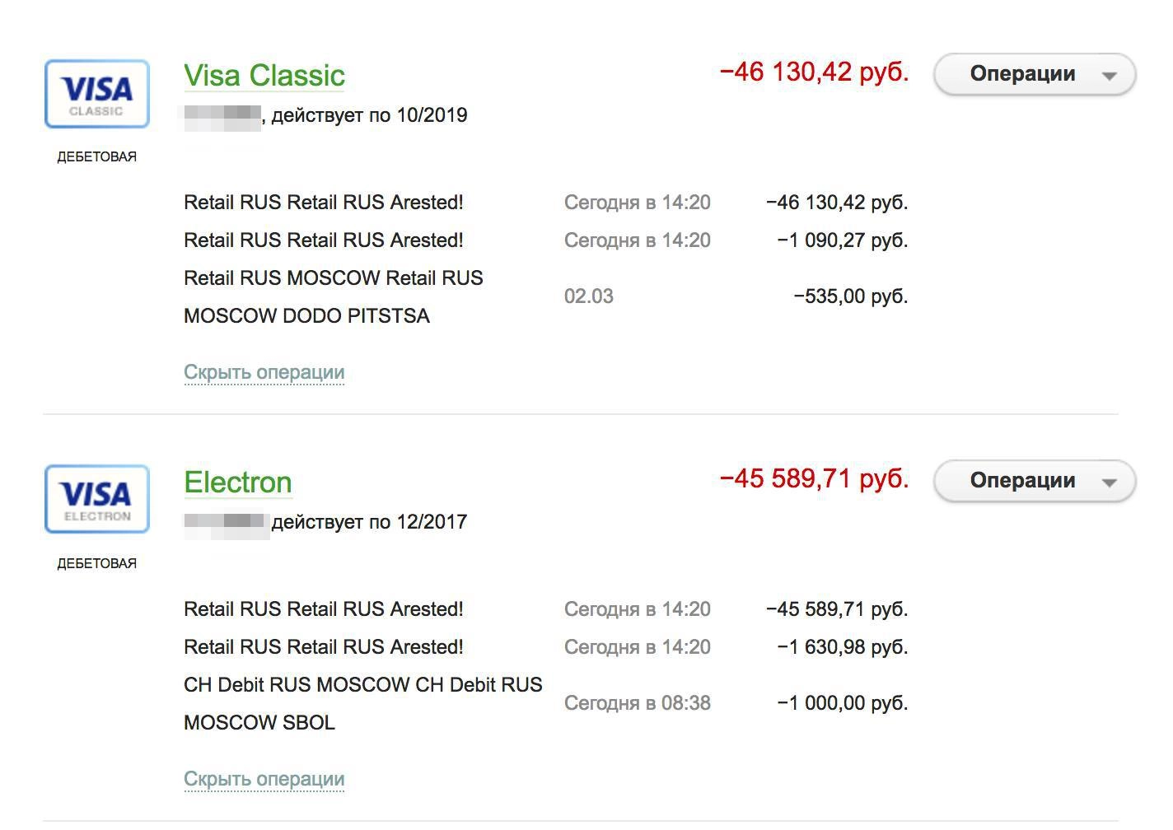The image size is (1173, 830).
Task: Click the Visa Electron card icon
Action: point(96,499)
